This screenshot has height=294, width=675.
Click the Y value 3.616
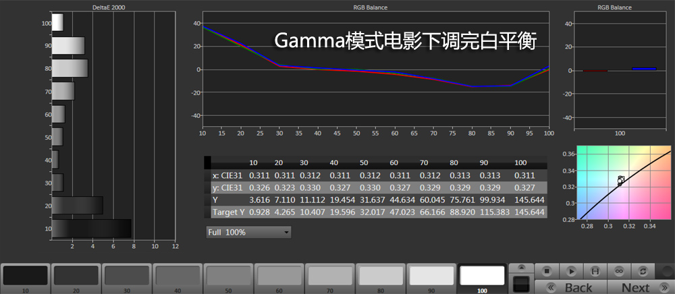[x=260, y=200]
